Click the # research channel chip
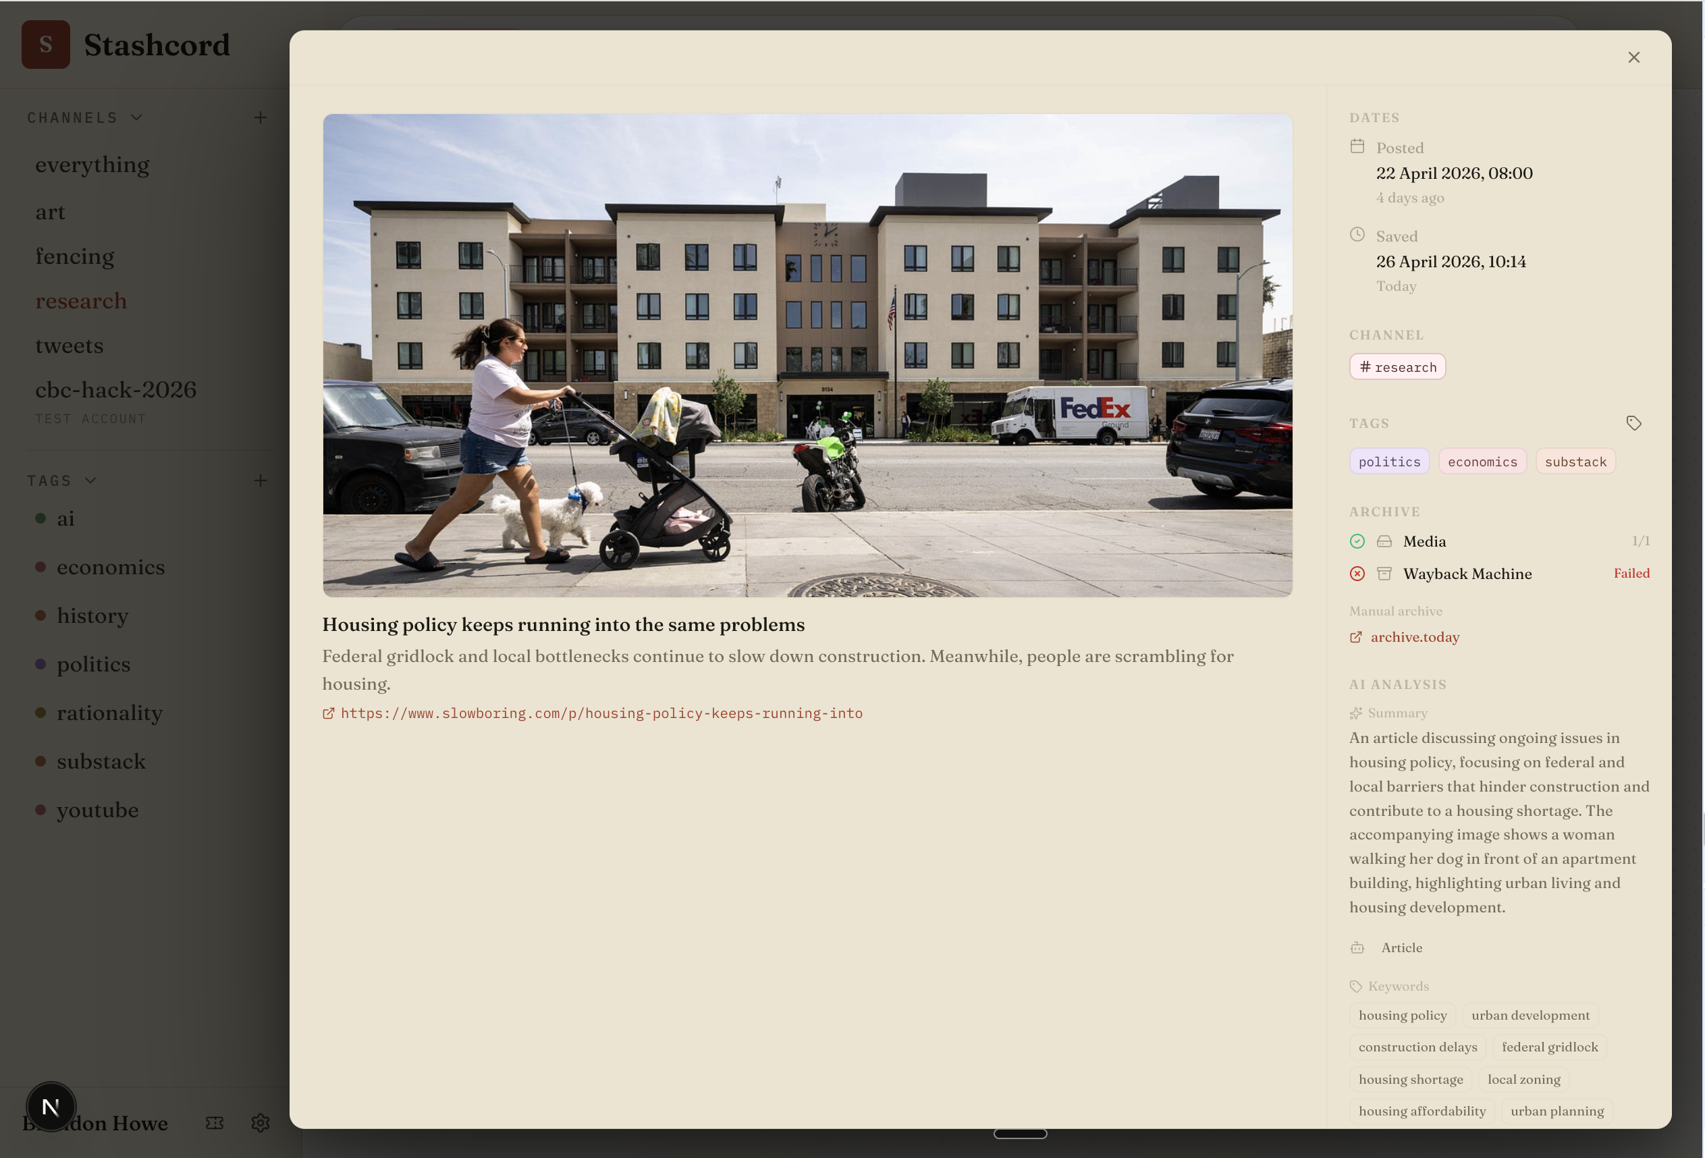Viewport: 1705px width, 1158px height. [1397, 366]
